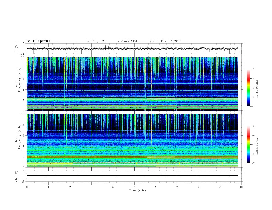Click the "ch.1(V)" axis label

16,49
